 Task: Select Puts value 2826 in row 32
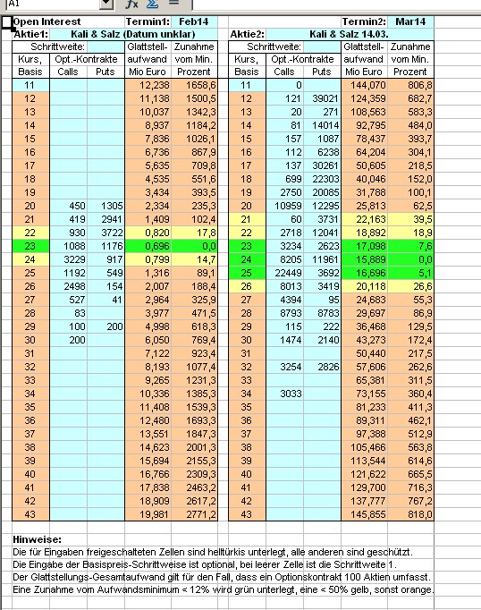point(323,367)
